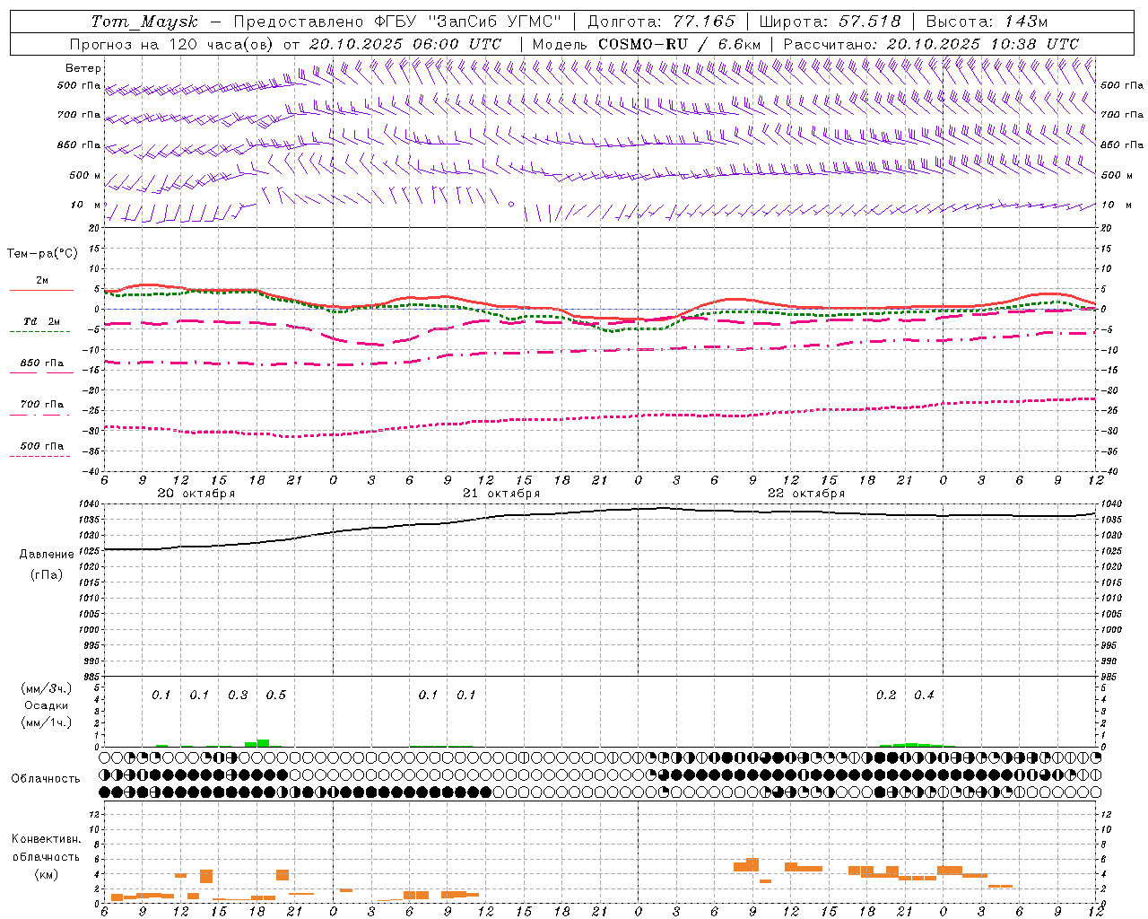This screenshot has width=1148, height=919.
Task: Click the 0.2 precipitation value
Action: [x=886, y=696]
